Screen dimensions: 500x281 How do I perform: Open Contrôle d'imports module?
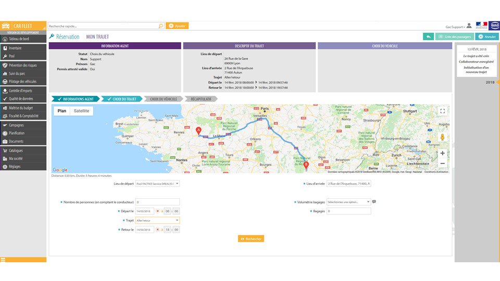(23, 91)
